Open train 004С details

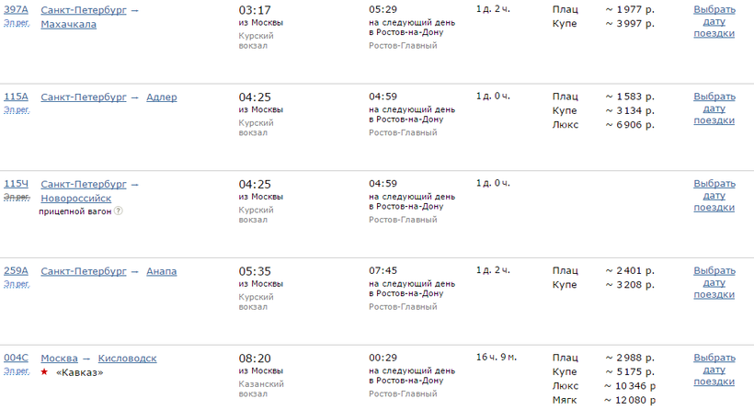coord(17,359)
